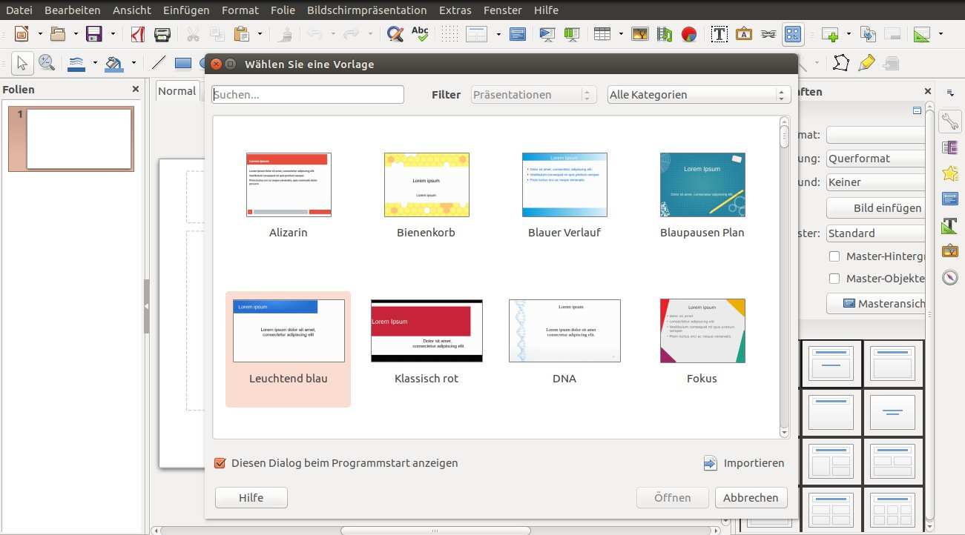Image resolution: width=965 pixels, height=535 pixels.
Task: Open the 'Alle Kategorien' dropdown
Action: tap(696, 95)
